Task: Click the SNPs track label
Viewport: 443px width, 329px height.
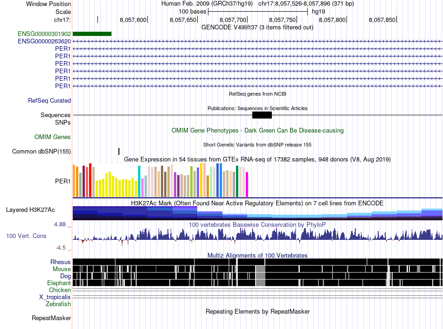Action: point(63,122)
